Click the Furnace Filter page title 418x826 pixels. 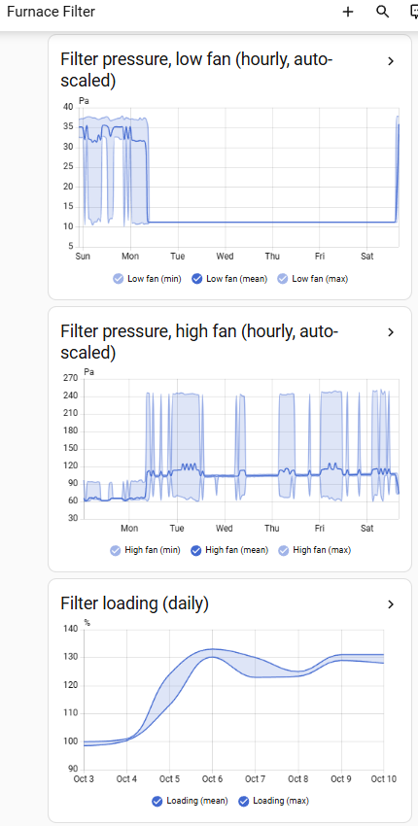[x=51, y=12]
